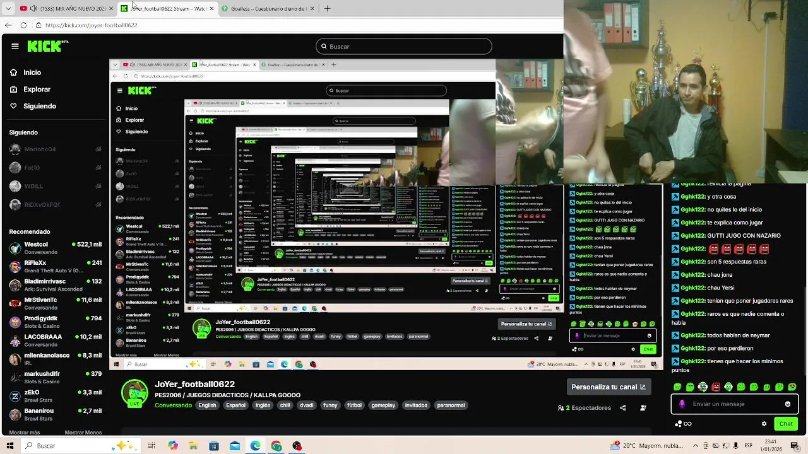The height and width of the screenshot is (454, 808).
Task: Open Task View on the taskbar
Action: click(x=151, y=446)
